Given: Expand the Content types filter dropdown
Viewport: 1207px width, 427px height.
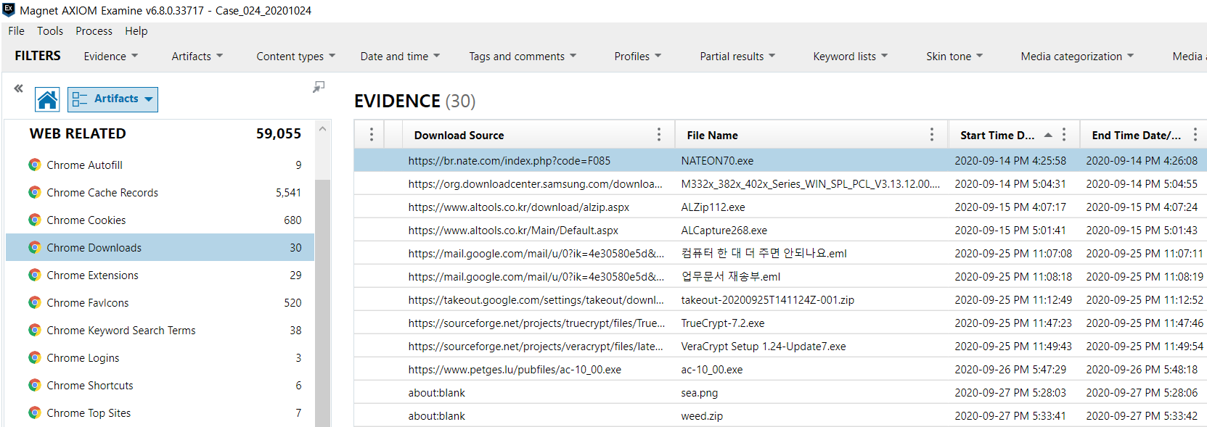Looking at the screenshot, I should coord(296,56).
